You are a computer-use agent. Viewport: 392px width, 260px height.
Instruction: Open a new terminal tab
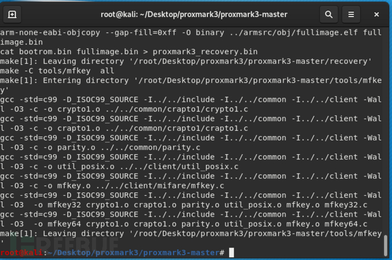click(12, 14)
